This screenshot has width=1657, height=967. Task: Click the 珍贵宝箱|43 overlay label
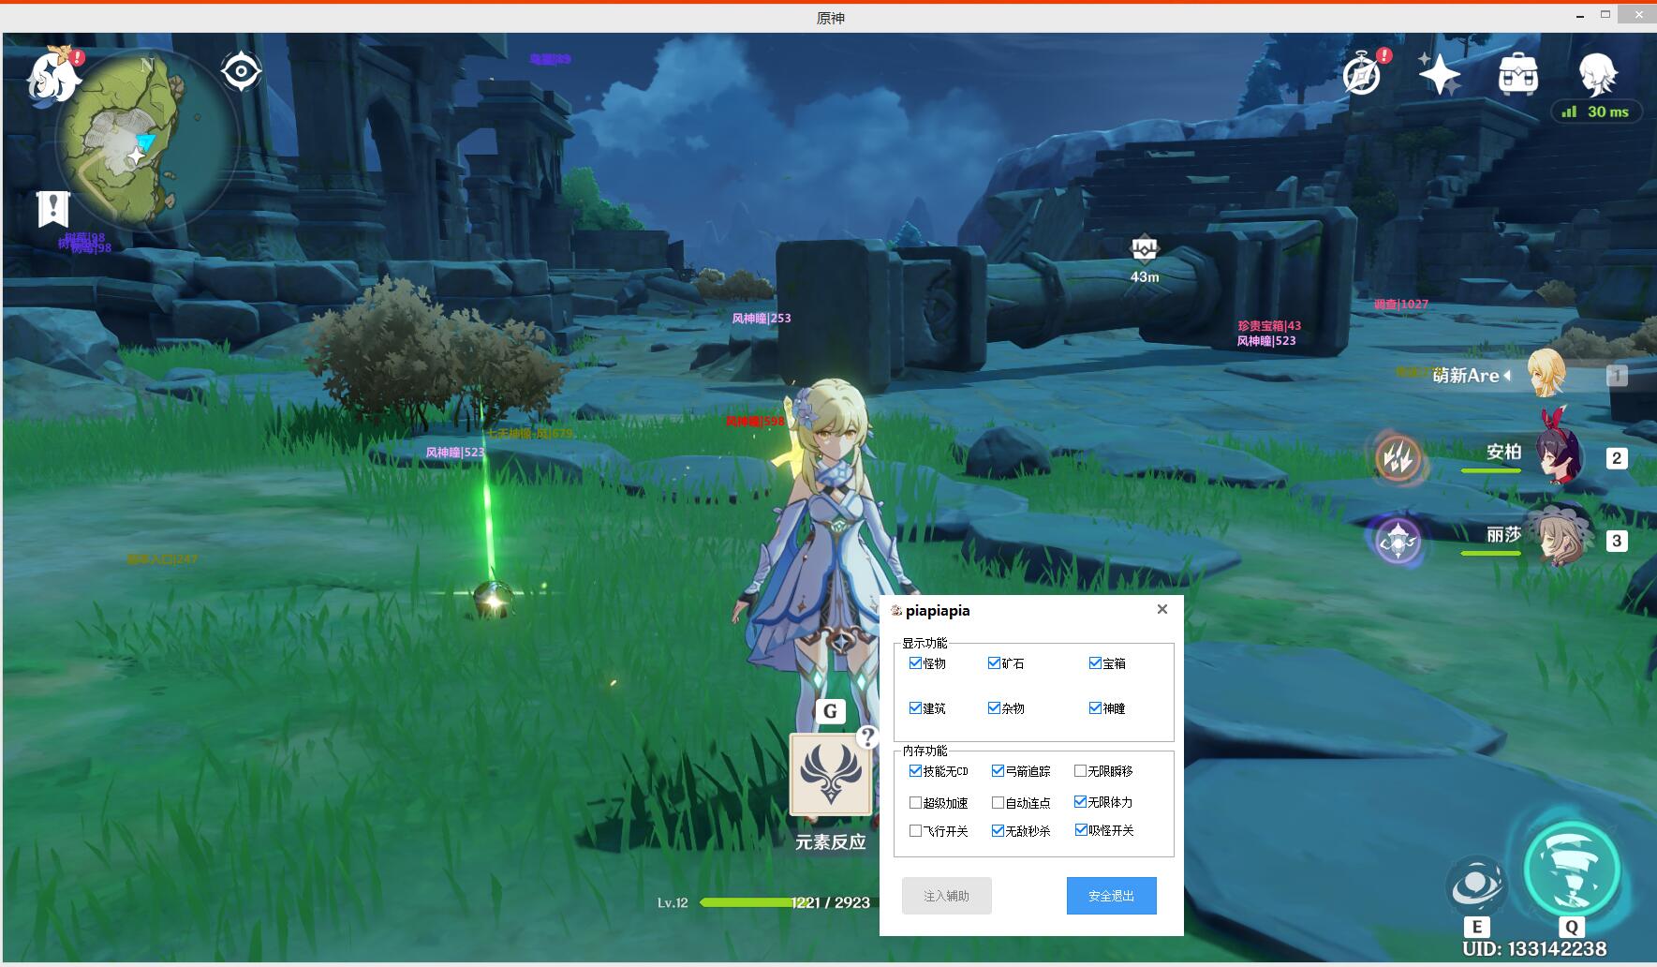click(1269, 326)
